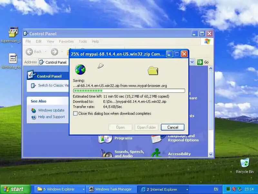Open the supermium desktop icon
Screen dimensions: 258x194
[x=13, y=32]
